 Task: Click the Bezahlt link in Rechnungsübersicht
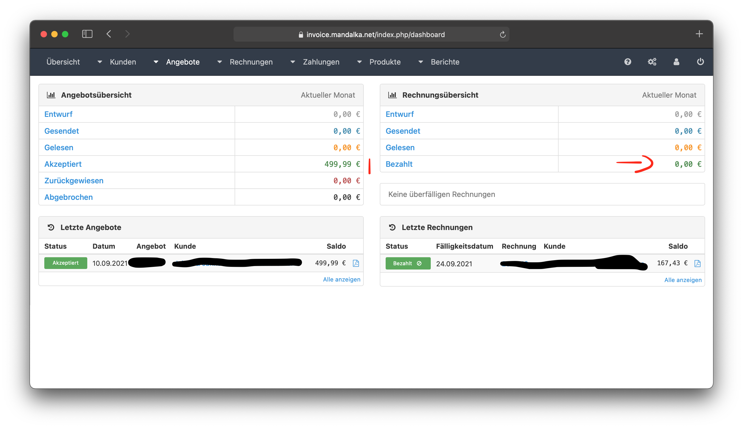(x=399, y=164)
